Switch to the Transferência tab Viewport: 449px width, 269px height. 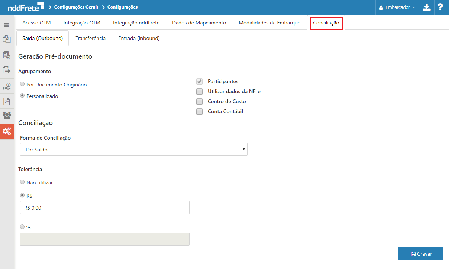[x=90, y=38]
